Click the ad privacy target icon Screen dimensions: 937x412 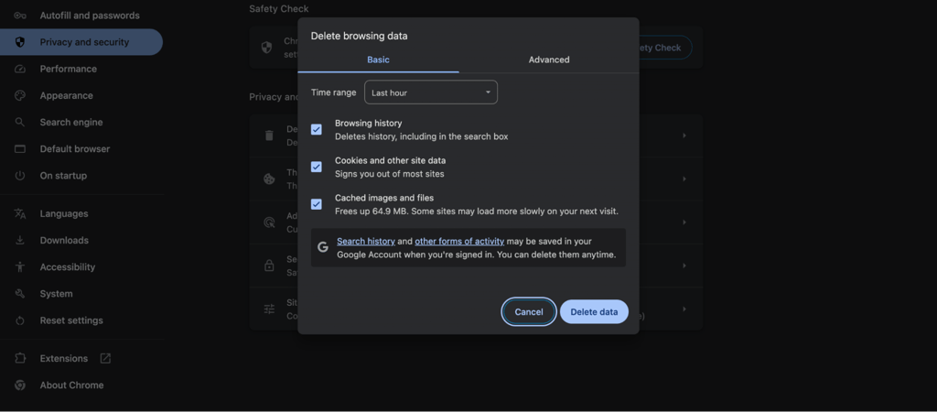click(269, 222)
